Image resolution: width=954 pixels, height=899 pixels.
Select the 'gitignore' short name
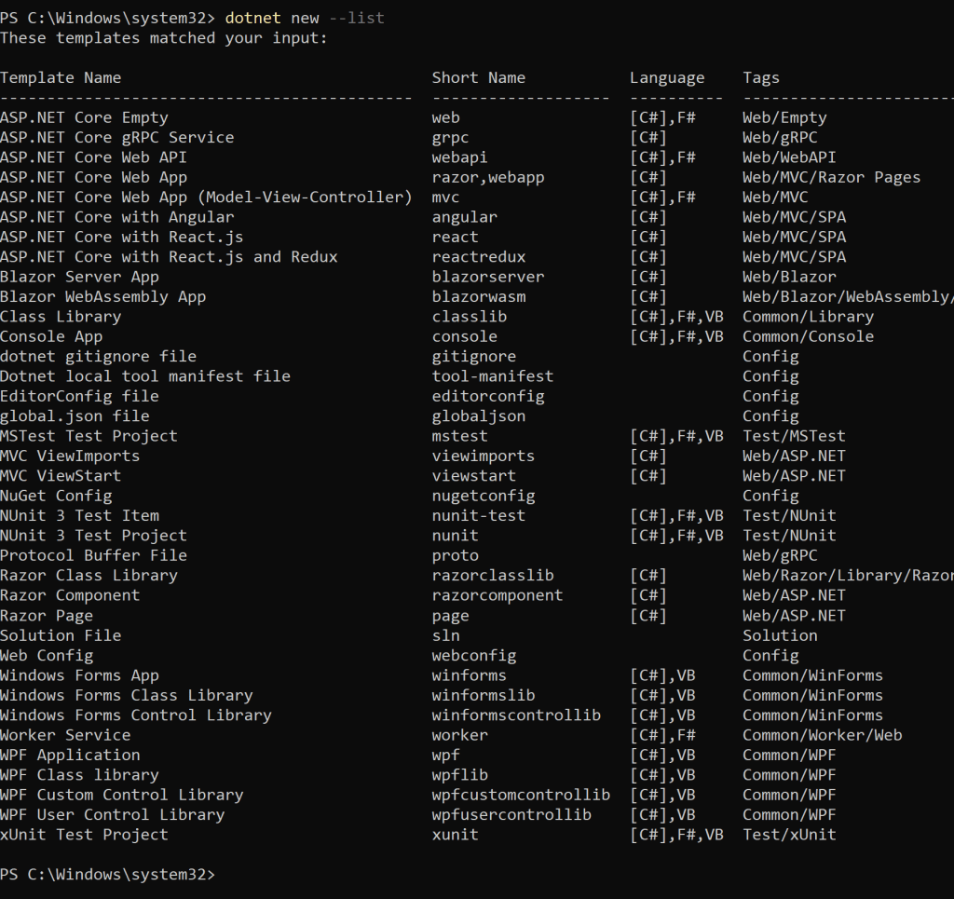(x=473, y=357)
